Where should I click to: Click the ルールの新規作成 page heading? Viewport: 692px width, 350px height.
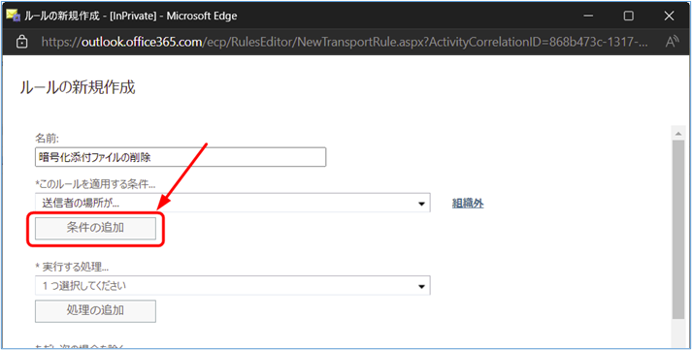click(x=78, y=87)
